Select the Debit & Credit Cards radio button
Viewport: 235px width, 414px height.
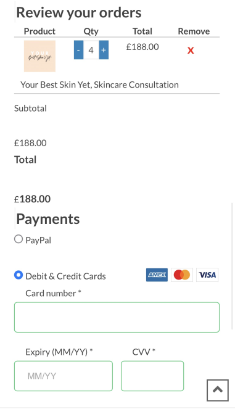(x=19, y=275)
